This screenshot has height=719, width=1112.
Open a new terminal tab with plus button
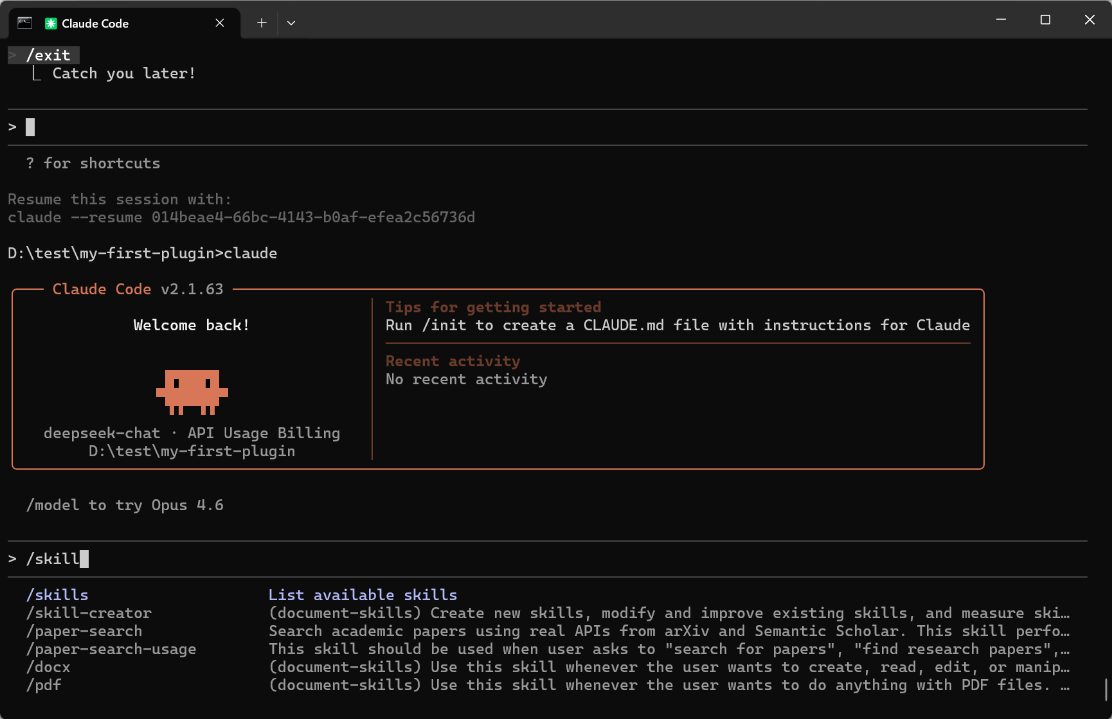[x=262, y=23]
